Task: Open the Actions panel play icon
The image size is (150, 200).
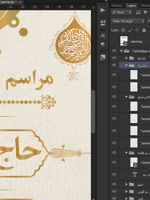Action: point(103,10)
